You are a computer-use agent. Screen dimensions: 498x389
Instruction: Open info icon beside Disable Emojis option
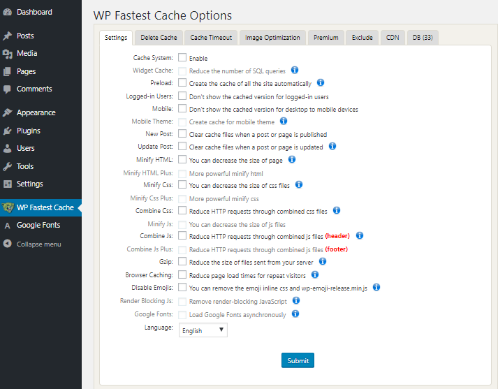click(x=376, y=287)
